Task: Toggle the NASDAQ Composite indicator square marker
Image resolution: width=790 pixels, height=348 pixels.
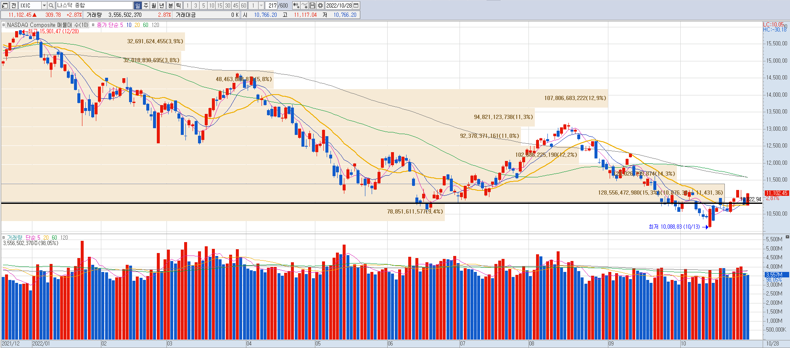Action: coord(3,25)
